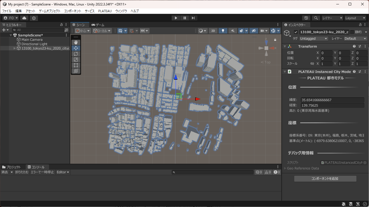Open the global search magnifier in toolbar
The width and height of the screenshot is (369, 207).
tap(316, 18)
